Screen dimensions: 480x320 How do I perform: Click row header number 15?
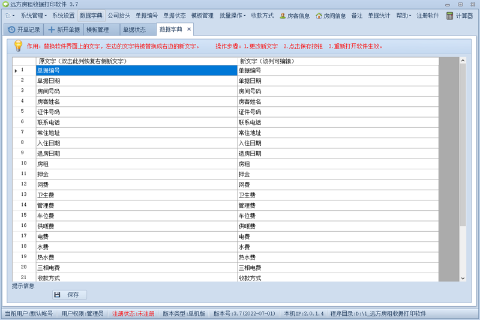coord(24,216)
